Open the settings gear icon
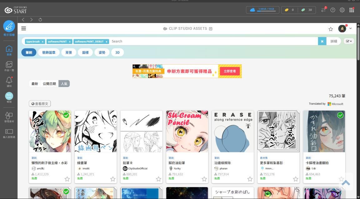 tap(342, 10)
